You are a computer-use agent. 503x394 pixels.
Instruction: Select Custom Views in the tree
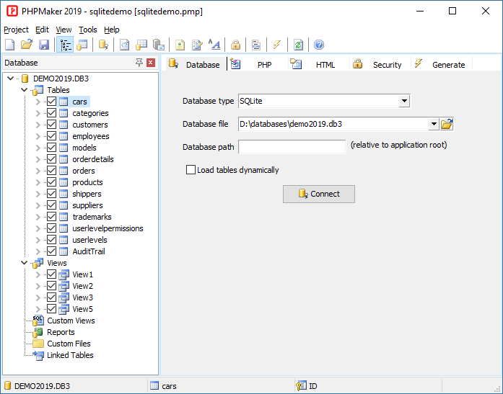coord(71,321)
